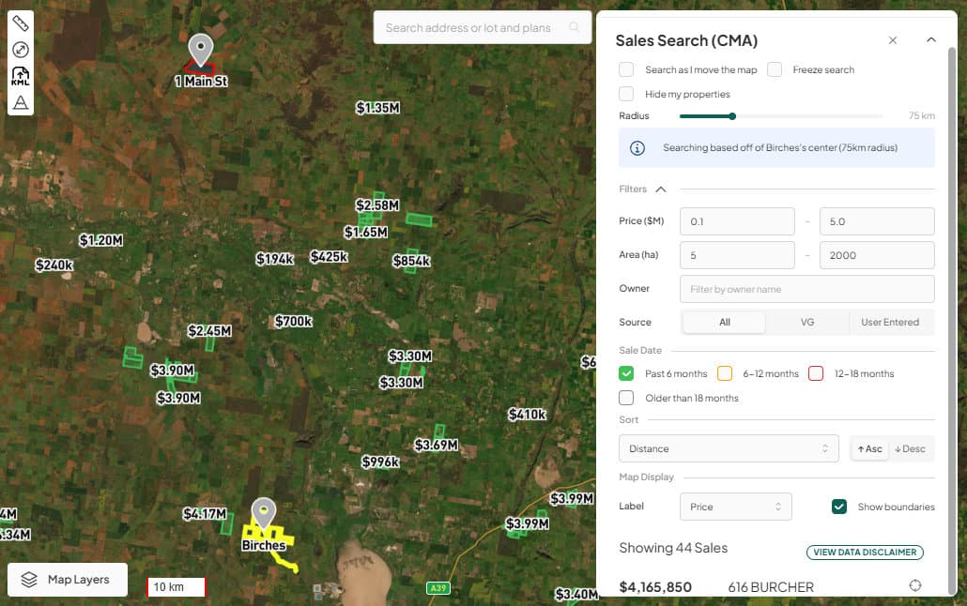Click the expand arrows tool icon
This screenshot has height=606, width=967.
pos(21,50)
